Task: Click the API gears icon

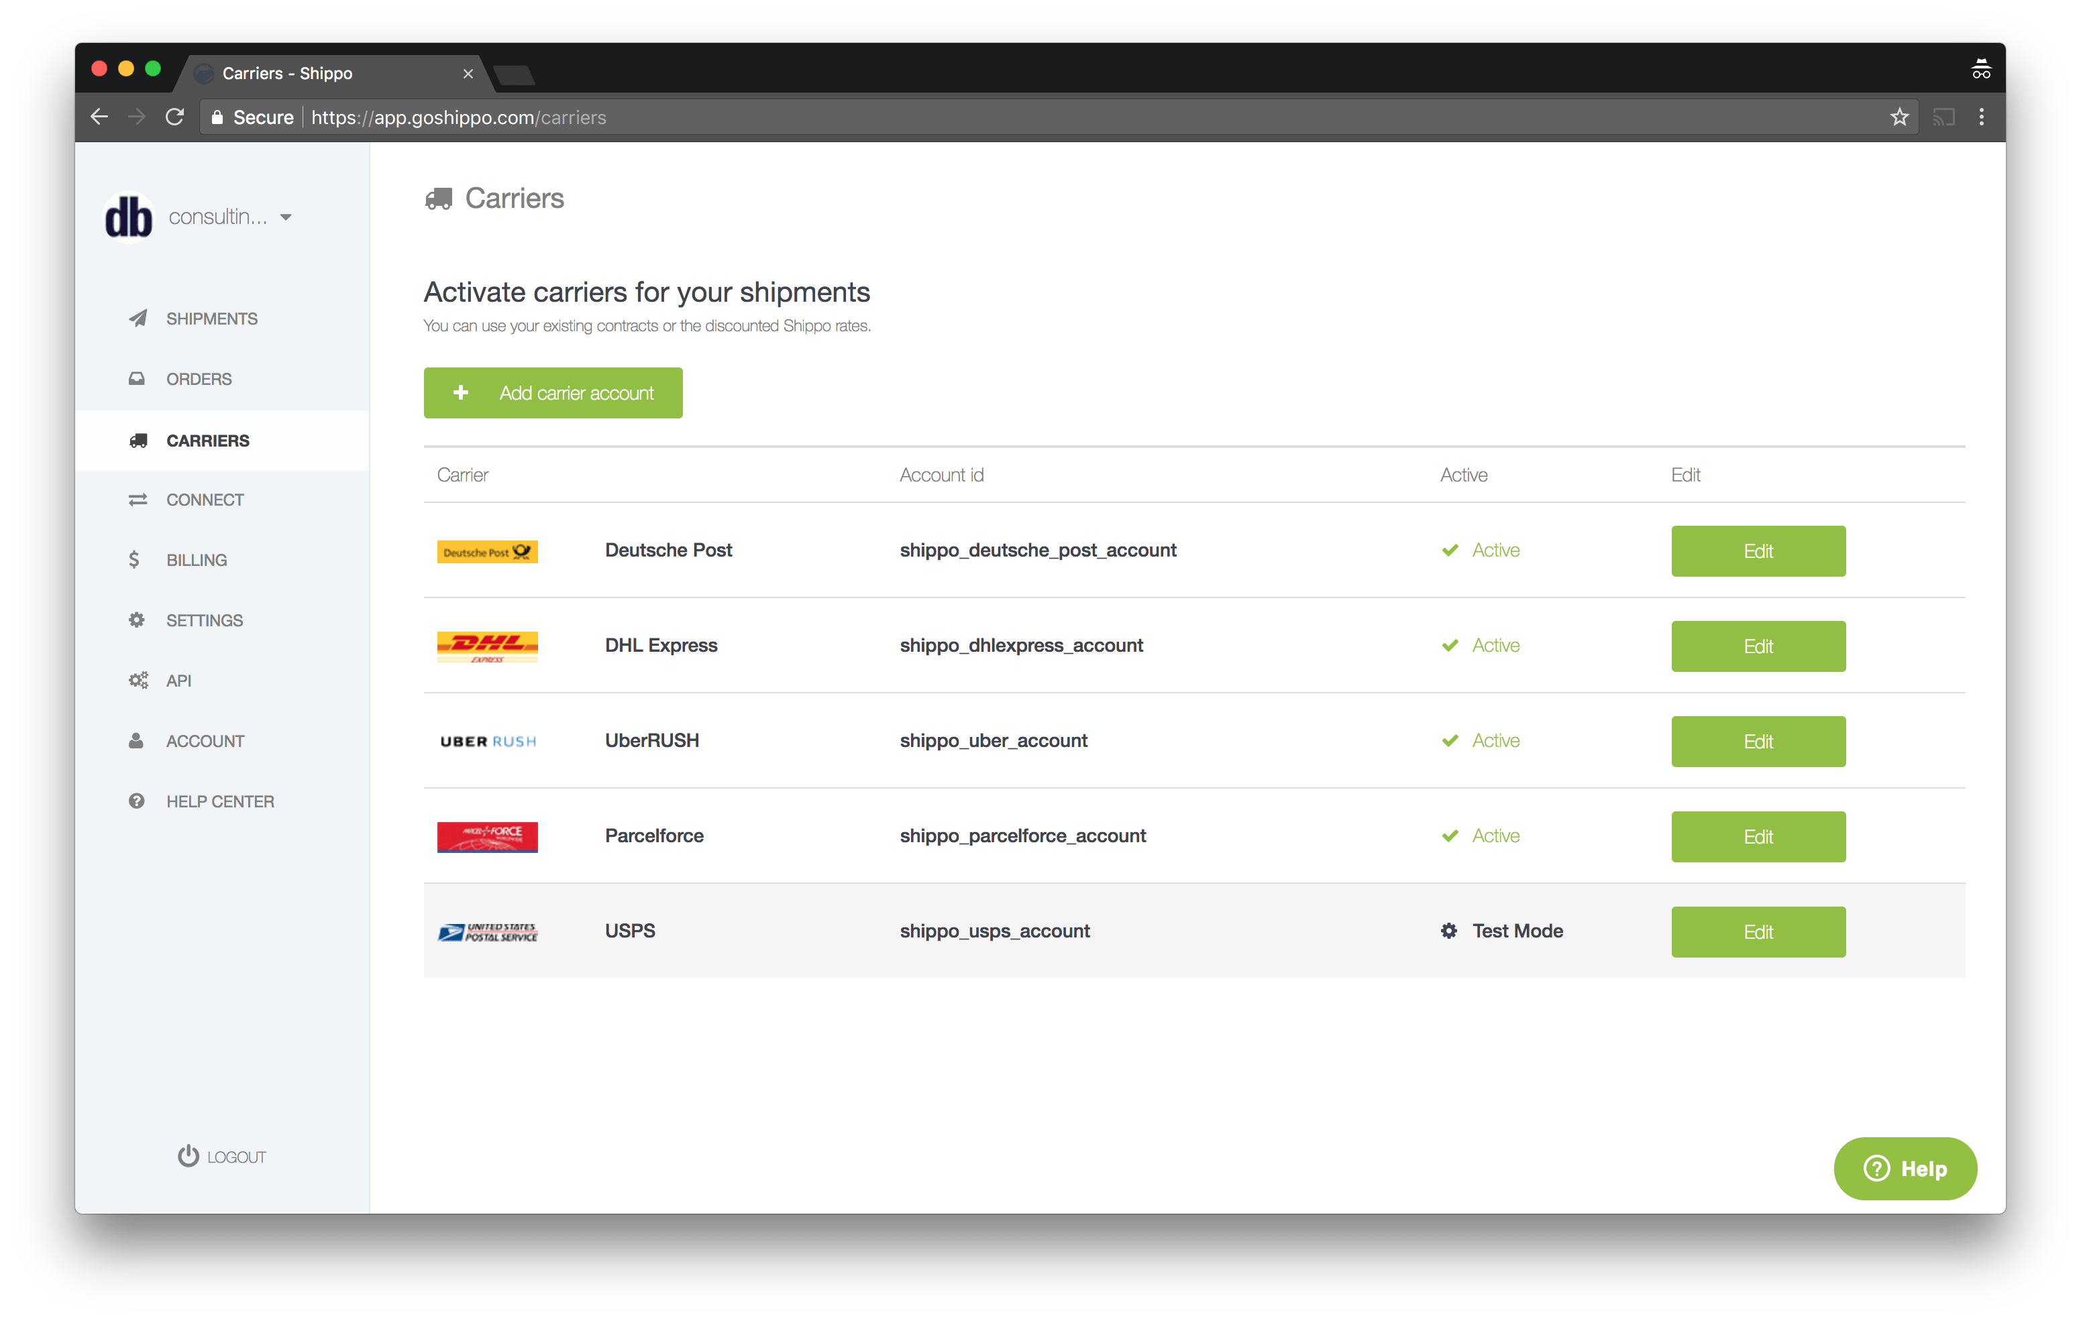Action: (x=138, y=681)
